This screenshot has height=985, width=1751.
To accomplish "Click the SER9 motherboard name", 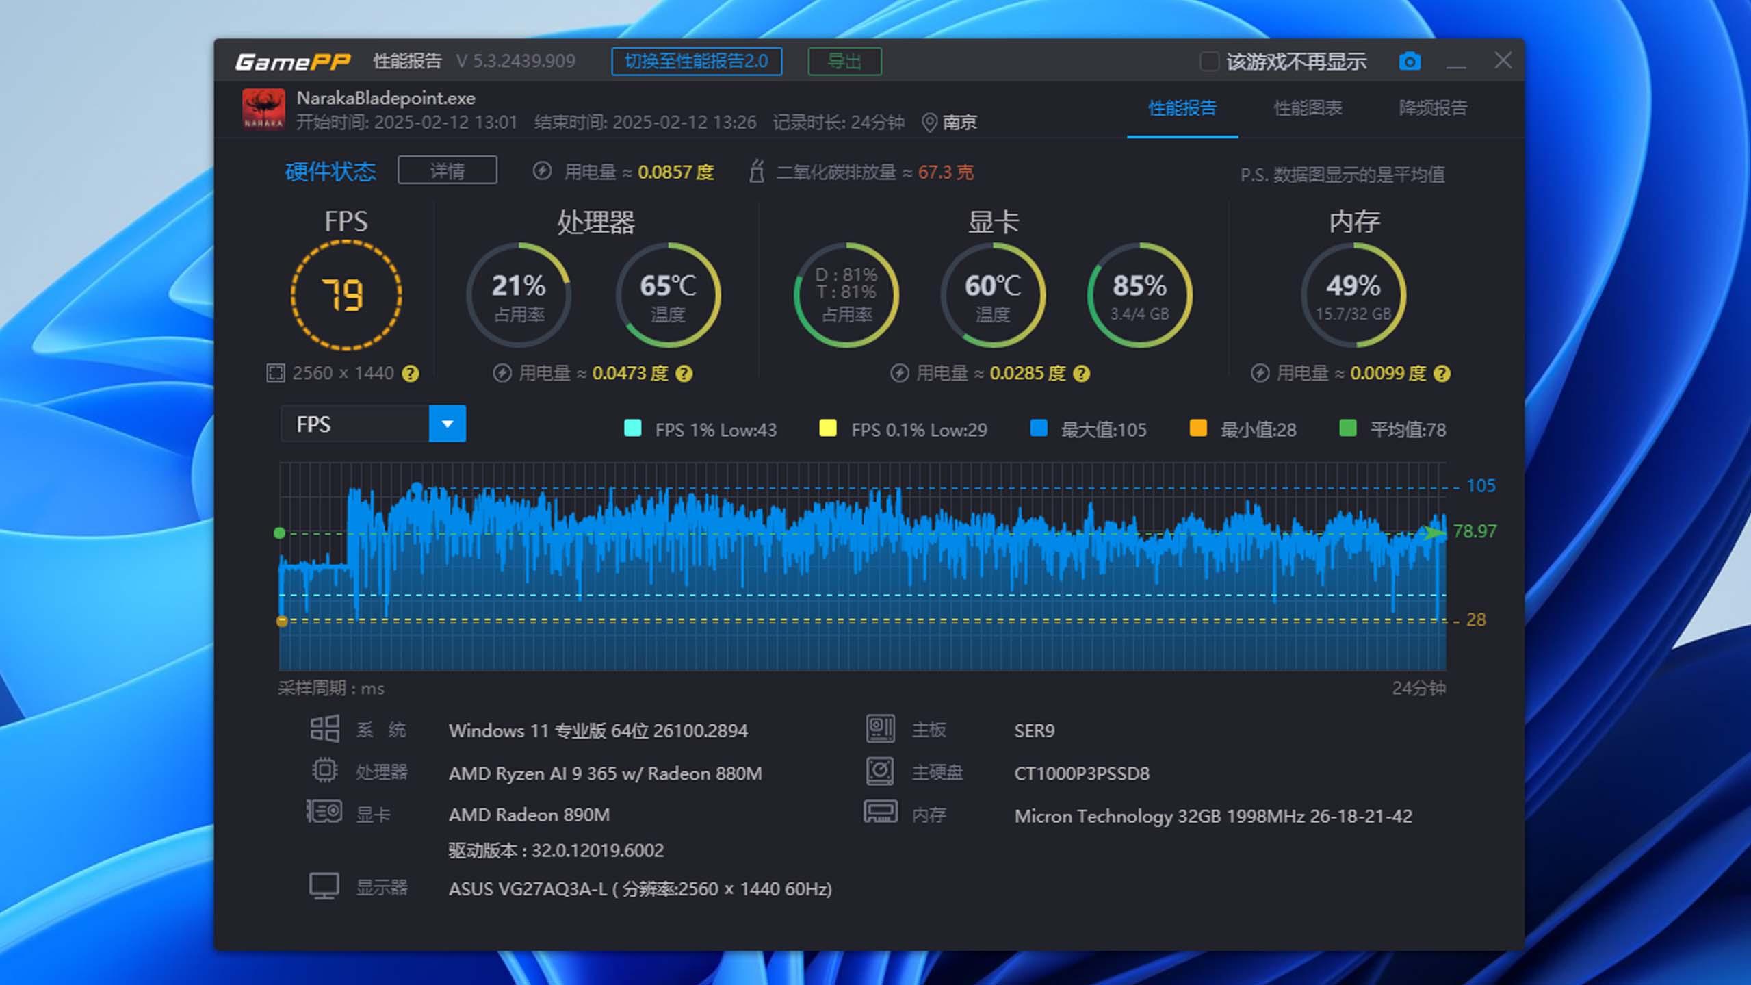I will 1035,730.
